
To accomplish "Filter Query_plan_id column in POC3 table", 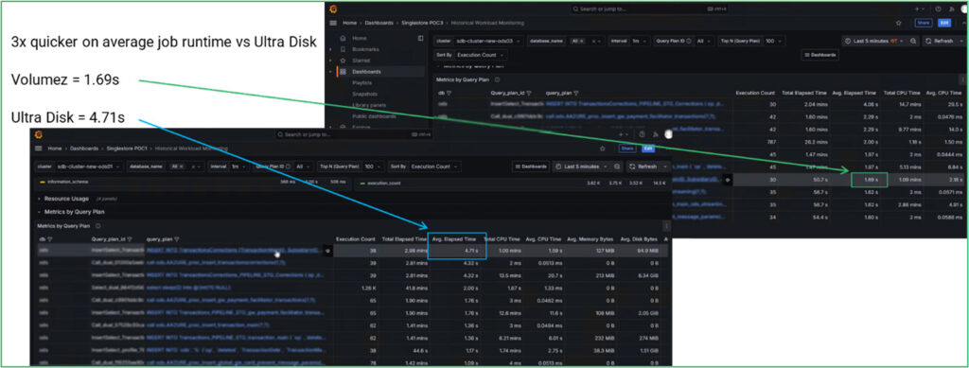I will (528, 94).
